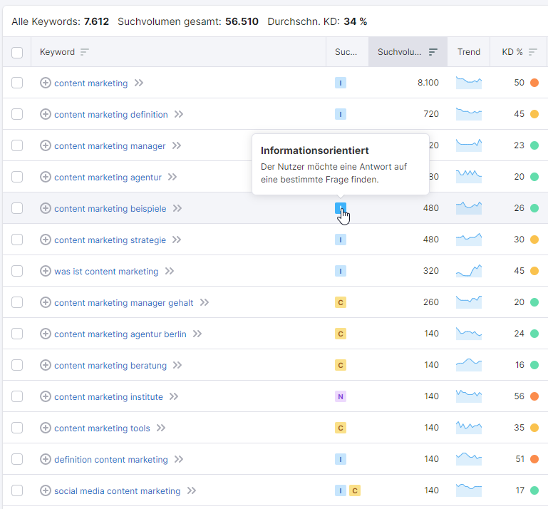
Task: Click the Trend column header
Action: point(469,52)
